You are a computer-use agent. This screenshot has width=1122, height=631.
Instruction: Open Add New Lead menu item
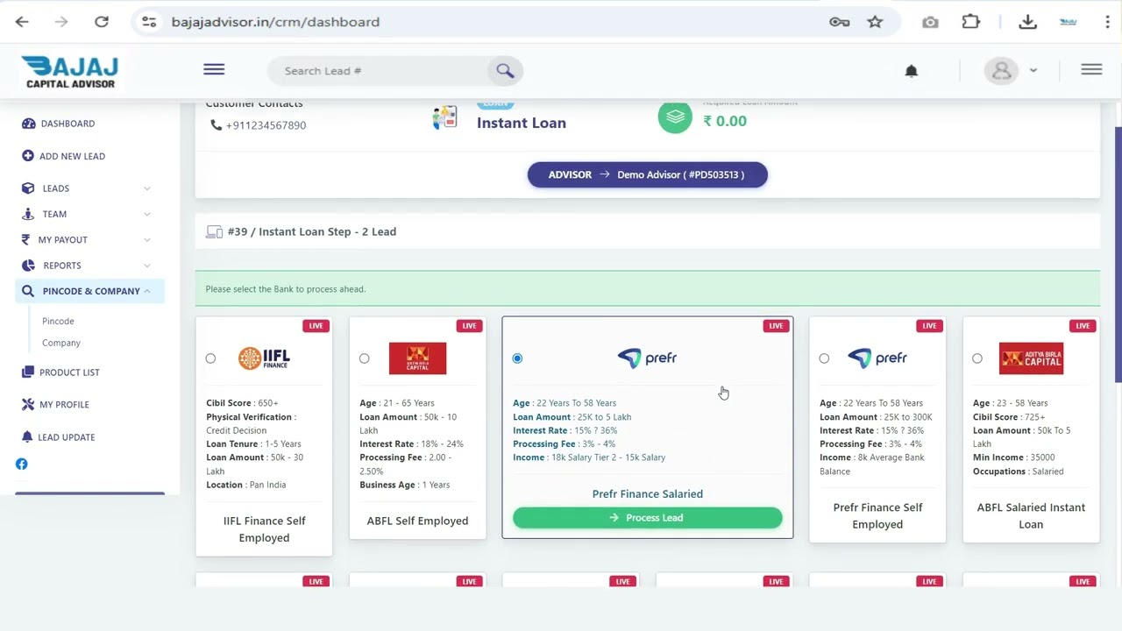pyautogui.click(x=72, y=156)
